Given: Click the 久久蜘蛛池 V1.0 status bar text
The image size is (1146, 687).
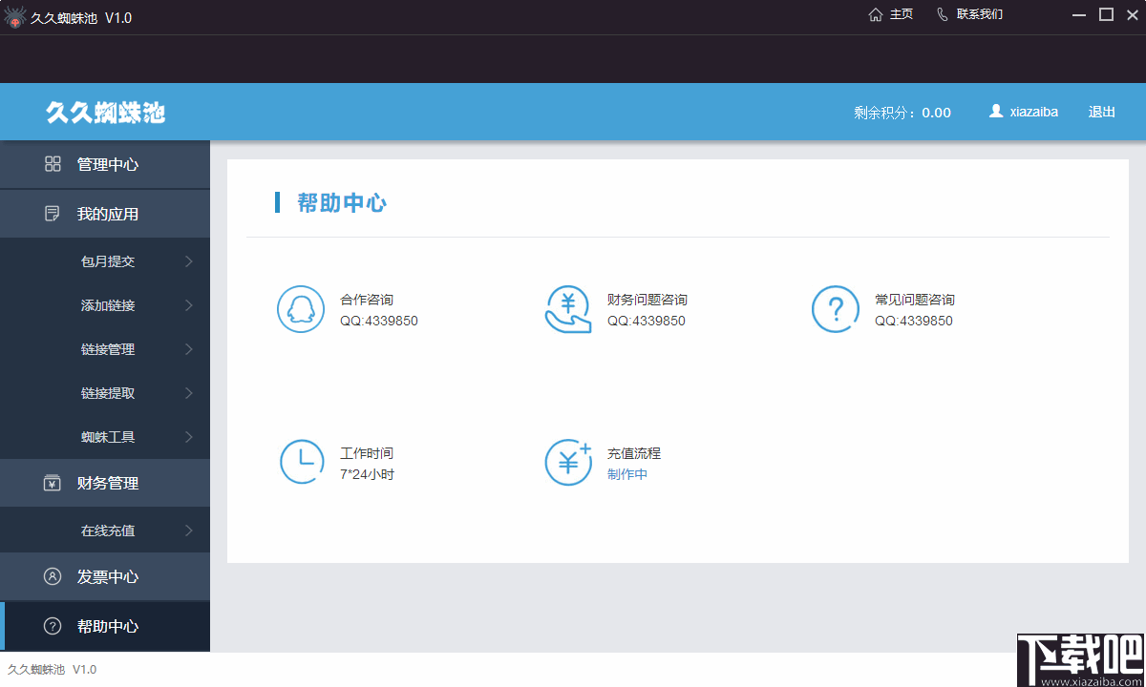Looking at the screenshot, I should tap(52, 670).
